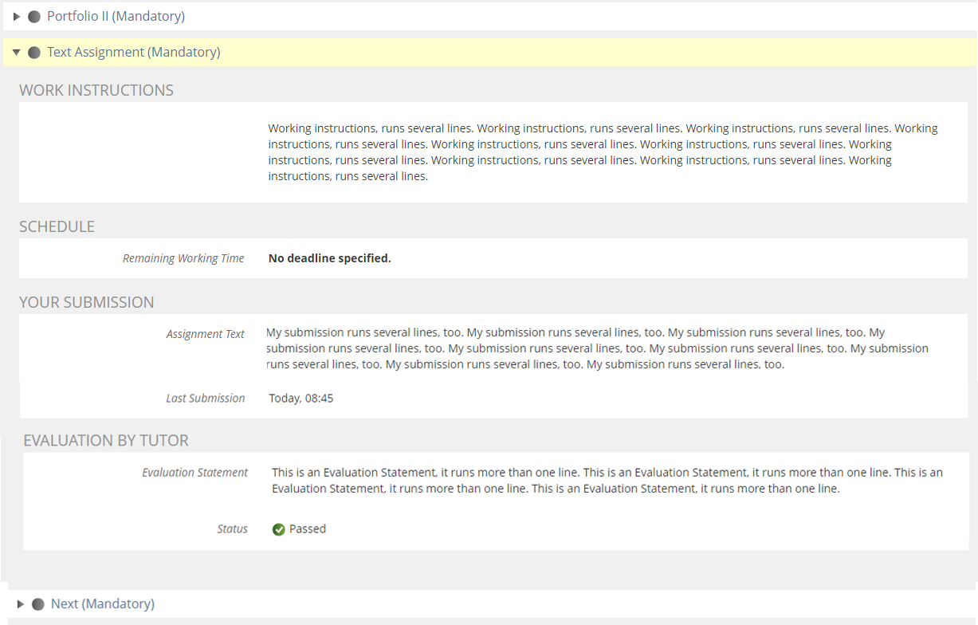Select the Text Assignment (Mandatory) title

(133, 52)
